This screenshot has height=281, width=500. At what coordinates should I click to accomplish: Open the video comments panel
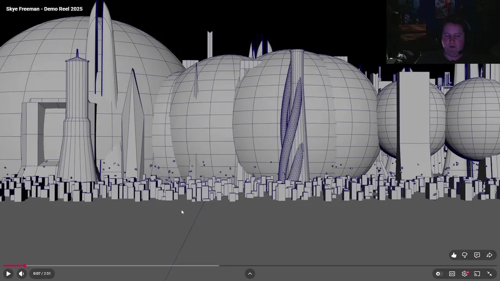point(477,255)
